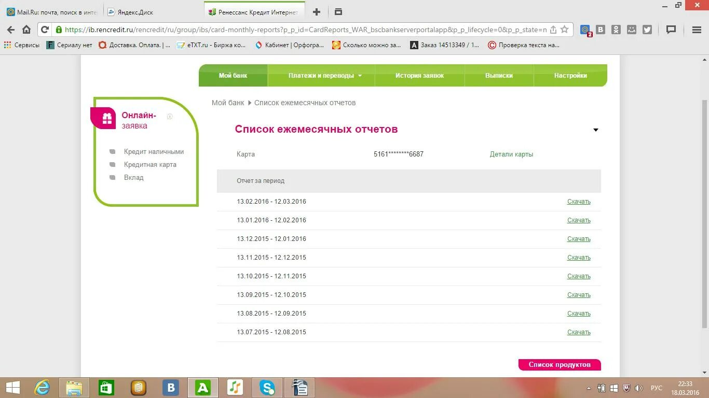Open a new tab with the plus icon

(x=317, y=12)
